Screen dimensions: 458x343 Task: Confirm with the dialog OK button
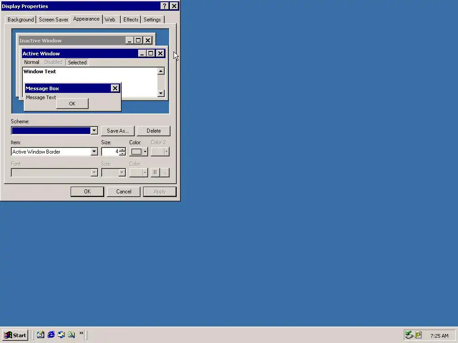click(87, 192)
